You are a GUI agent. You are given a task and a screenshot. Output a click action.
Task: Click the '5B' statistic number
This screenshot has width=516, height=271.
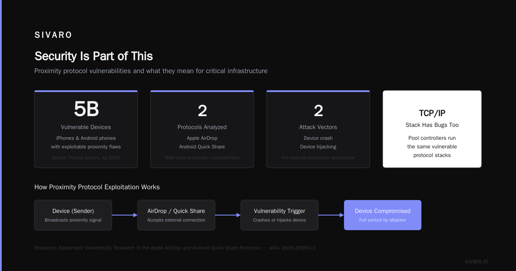click(x=86, y=110)
